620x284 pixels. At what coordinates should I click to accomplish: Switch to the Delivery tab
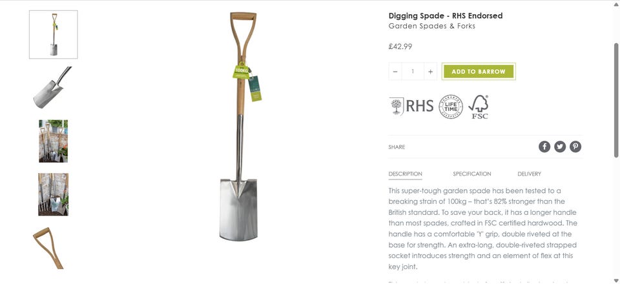click(529, 174)
